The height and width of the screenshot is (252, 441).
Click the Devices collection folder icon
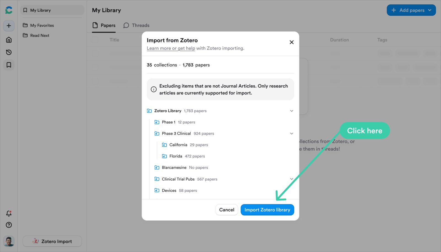(x=157, y=190)
